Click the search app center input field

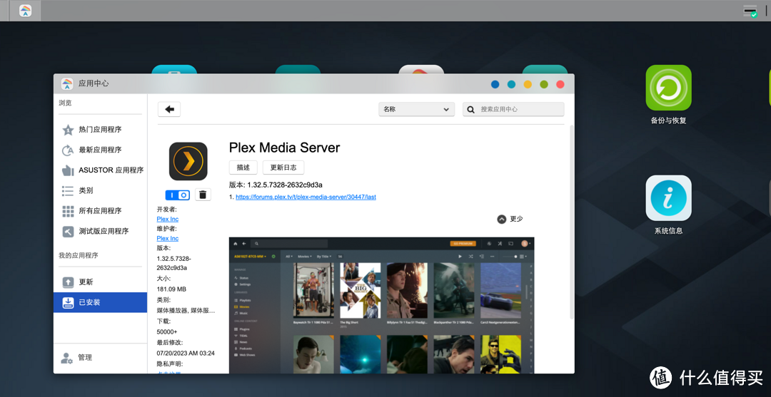520,110
